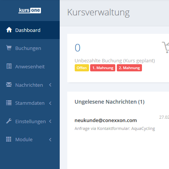Click the Buchungen shopping cart icon
The width and height of the screenshot is (169, 169).
9,48
